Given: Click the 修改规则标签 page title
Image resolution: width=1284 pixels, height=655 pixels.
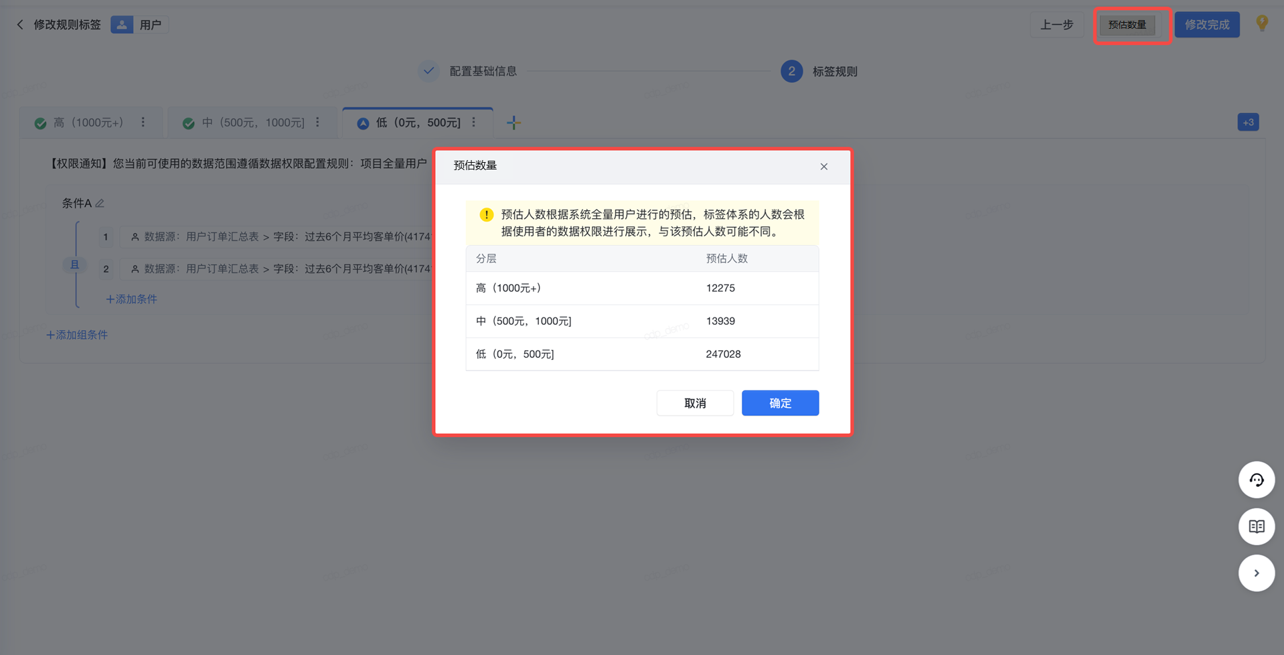Looking at the screenshot, I should point(67,25).
